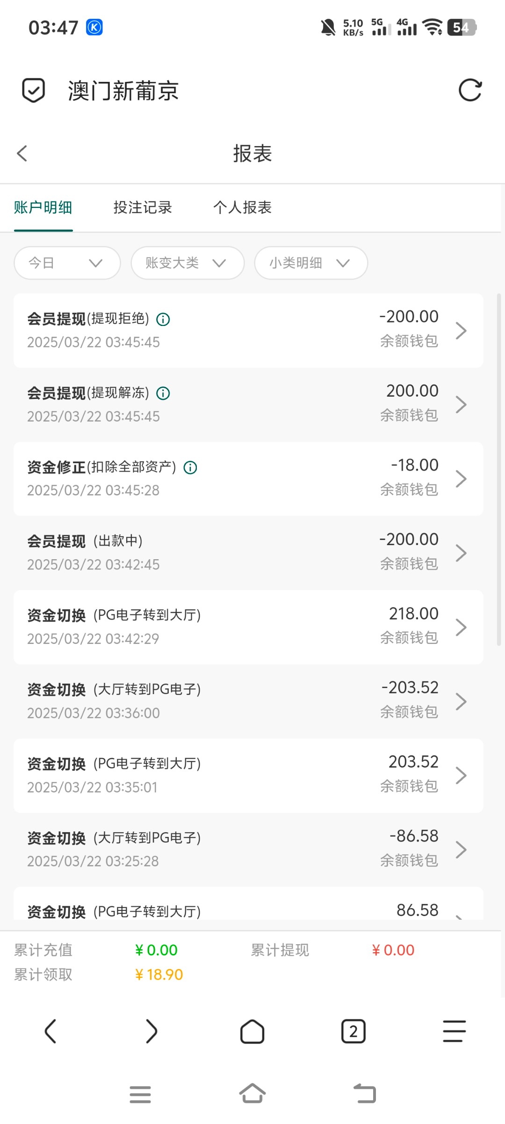Expand the 账变大类 filter dropdown
The height and width of the screenshot is (1124, 505).
click(x=188, y=263)
